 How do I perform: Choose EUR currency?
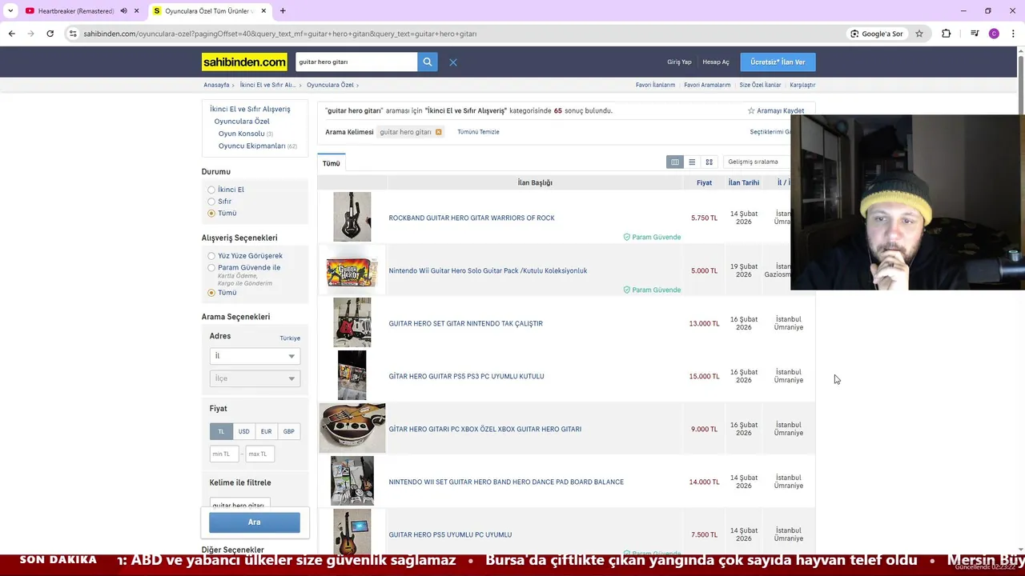(x=266, y=431)
